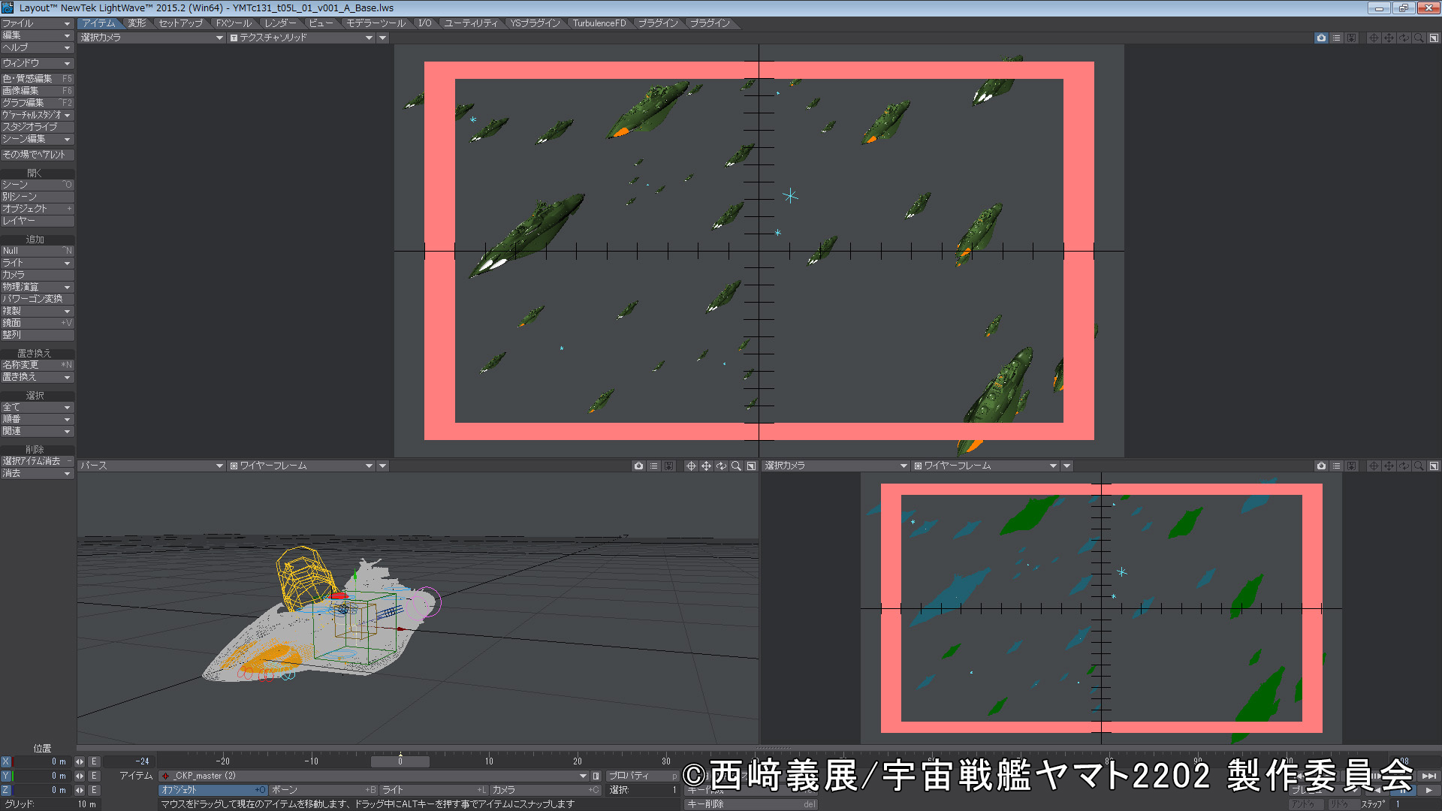Open the 選択カメラ view dropdown in top viewport

[x=152, y=38]
